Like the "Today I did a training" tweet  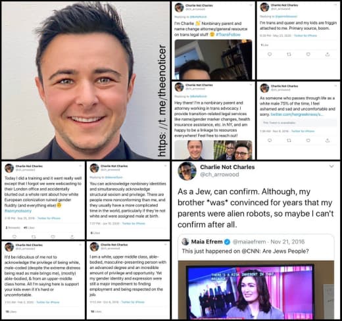[53, 237]
